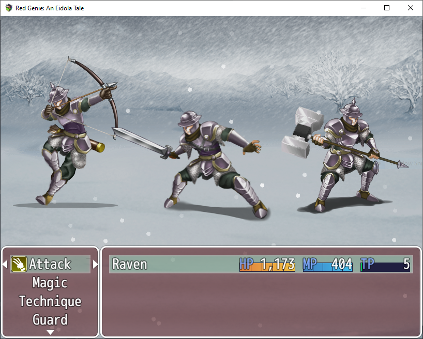
Task: Select the Attack command
Action: [50, 264]
